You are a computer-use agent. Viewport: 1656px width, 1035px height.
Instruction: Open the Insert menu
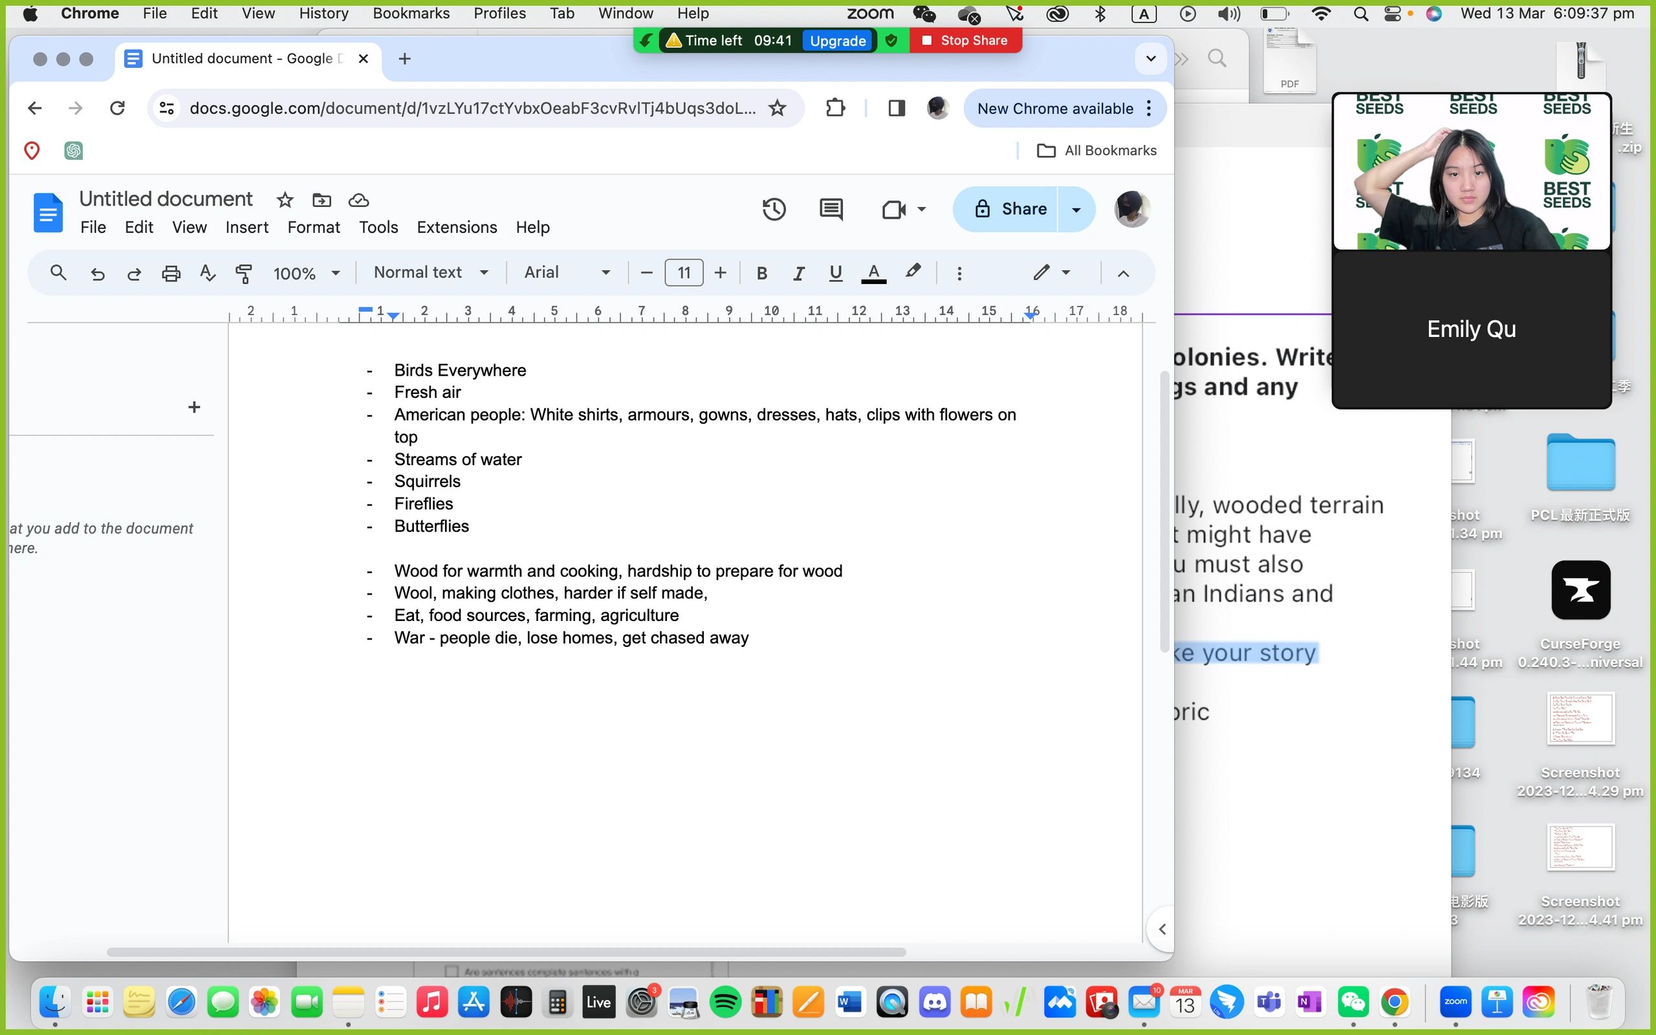(246, 226)
